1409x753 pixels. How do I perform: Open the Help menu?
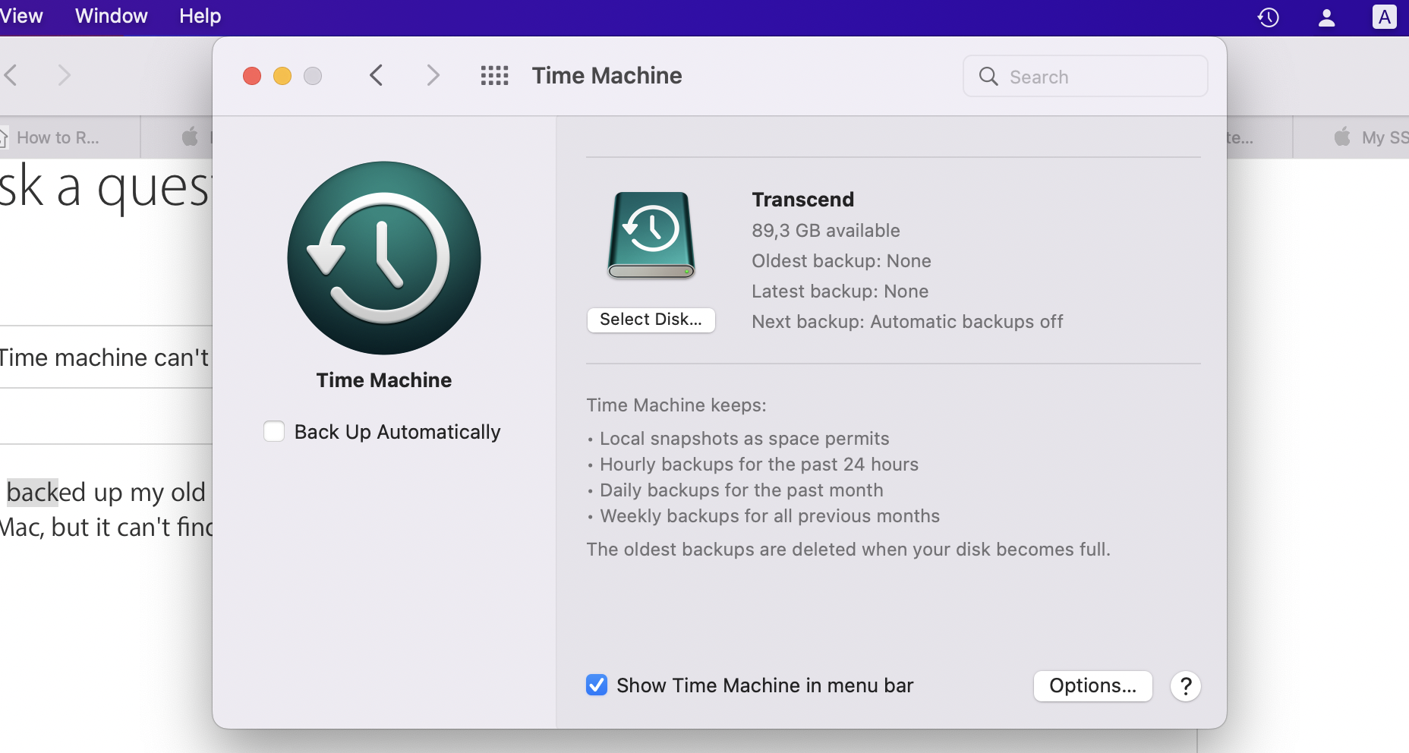[200, 16]
